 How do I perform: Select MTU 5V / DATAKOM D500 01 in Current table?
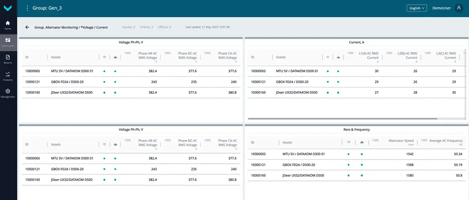(297, 71)
